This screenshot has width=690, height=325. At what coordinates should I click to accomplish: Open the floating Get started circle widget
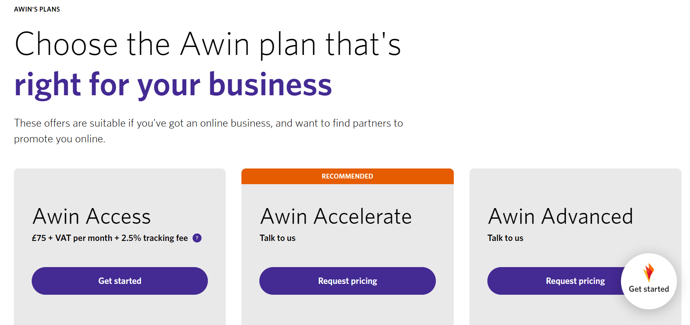tap(649, 281)
